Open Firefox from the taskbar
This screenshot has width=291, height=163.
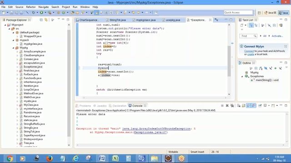(50, 158)
